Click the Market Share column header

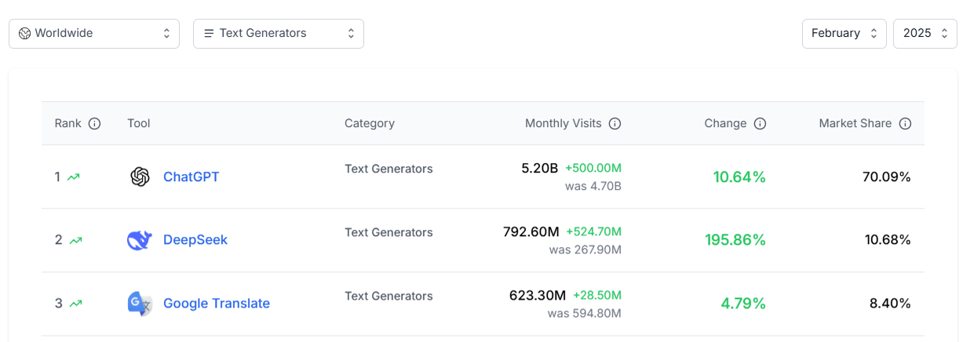(855, 124)
